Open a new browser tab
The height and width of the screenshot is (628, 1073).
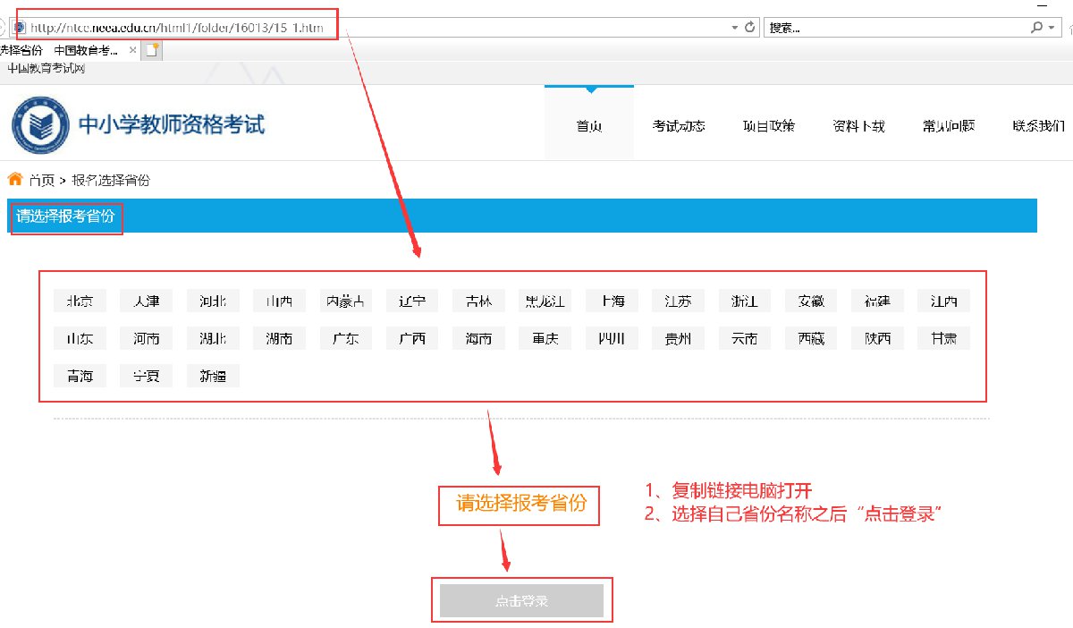pos(153,50)
